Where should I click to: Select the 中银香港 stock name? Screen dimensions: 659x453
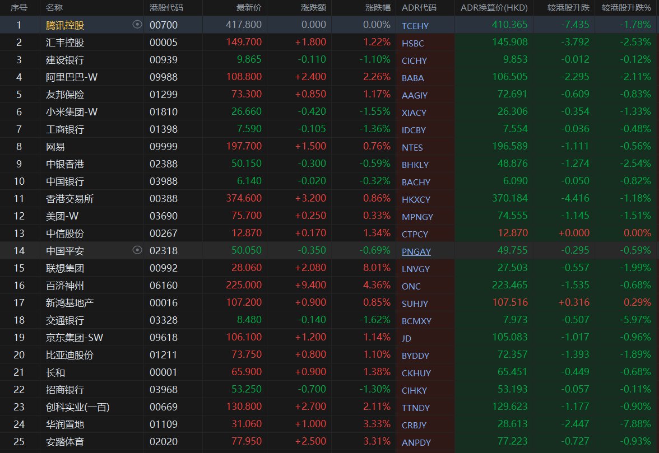point(65,164)
